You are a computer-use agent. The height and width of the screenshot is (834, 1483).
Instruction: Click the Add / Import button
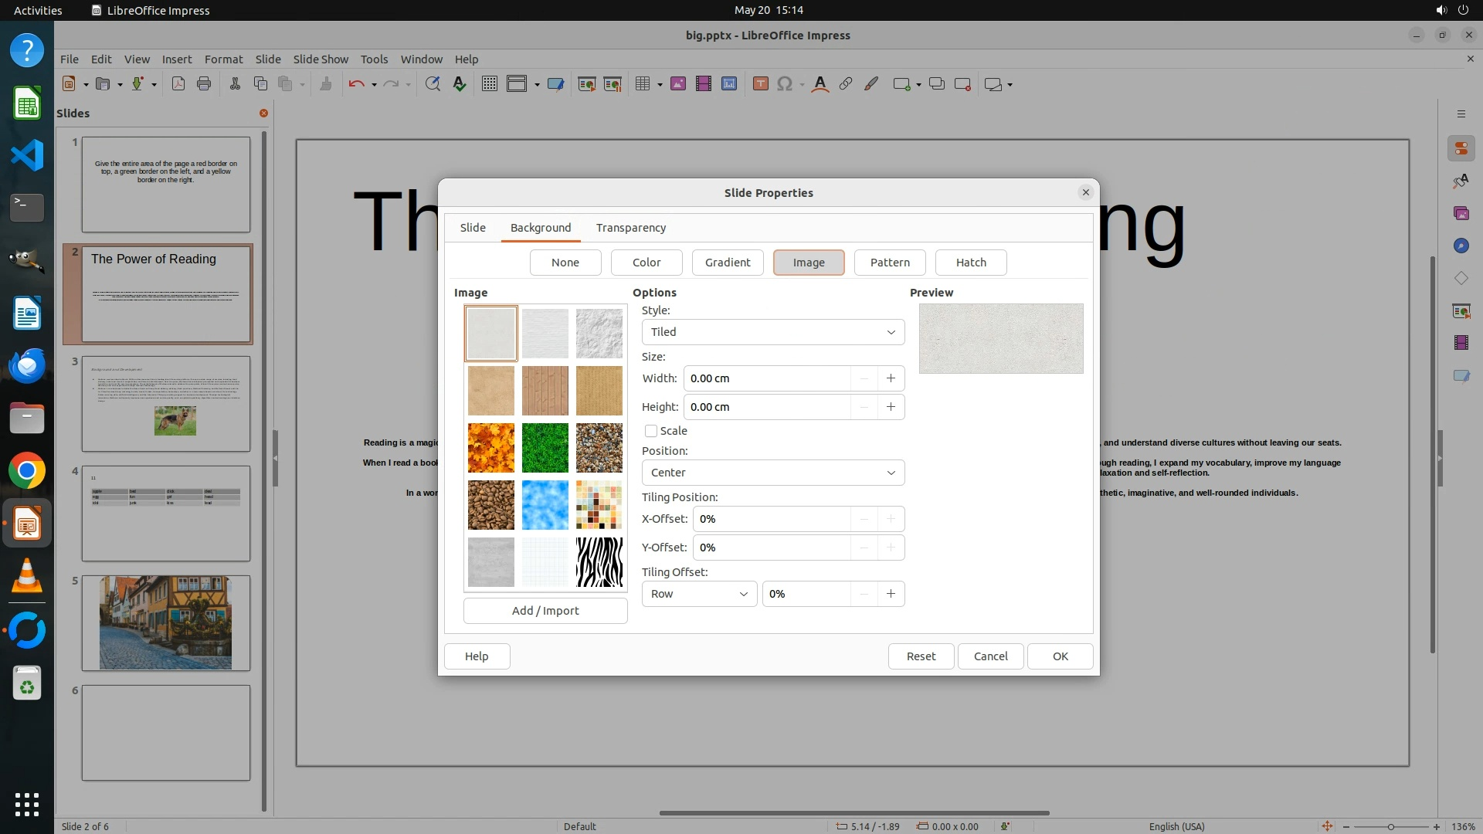545,611
